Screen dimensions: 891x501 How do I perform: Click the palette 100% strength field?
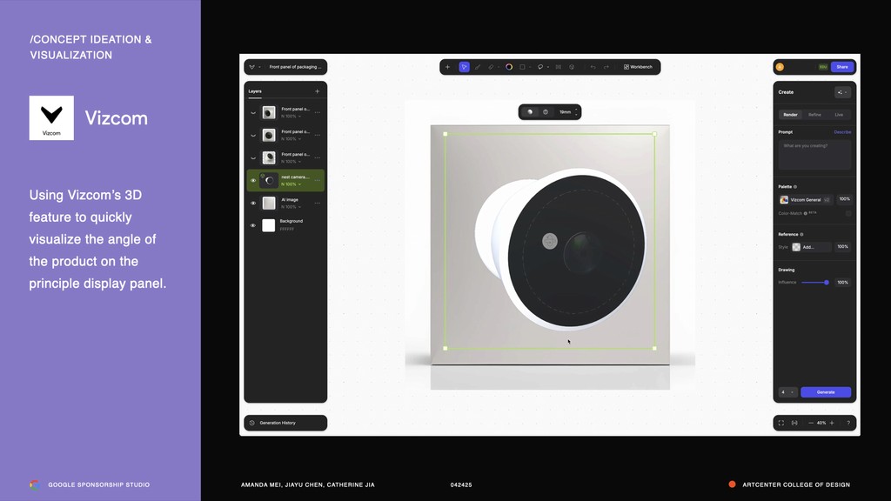pyautogui.click(x=844, y=199)
